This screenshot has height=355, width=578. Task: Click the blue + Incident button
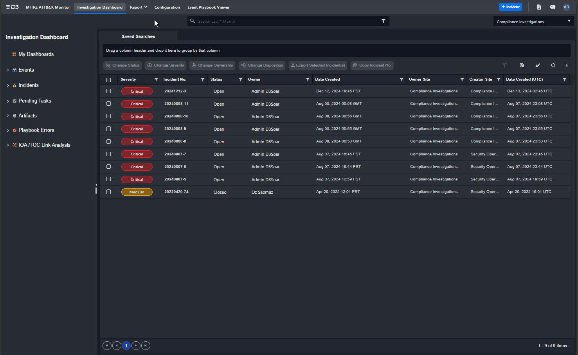510,7
